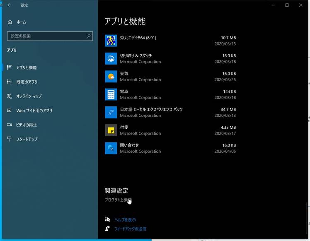This screenshot has width=310, height=241.
Task: Select the 既定のアプリ sidebar icon
Action: [9, 82]
